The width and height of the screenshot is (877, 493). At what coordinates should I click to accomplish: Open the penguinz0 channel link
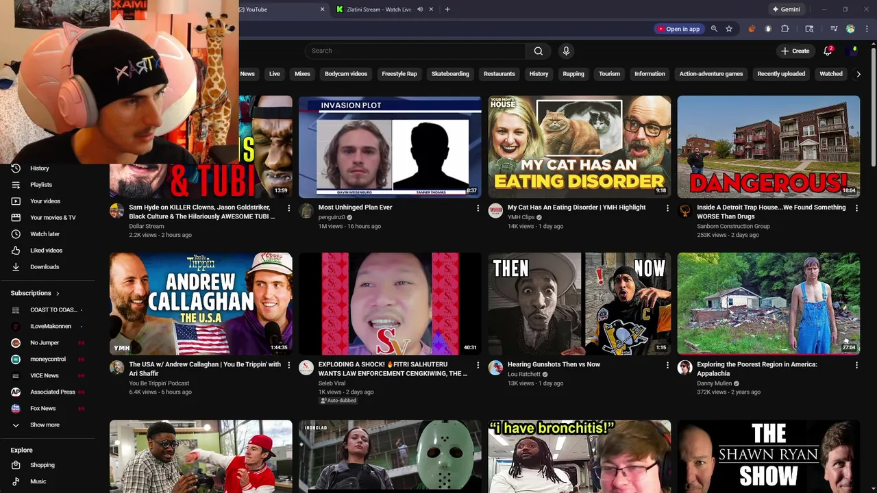[332, 217]
